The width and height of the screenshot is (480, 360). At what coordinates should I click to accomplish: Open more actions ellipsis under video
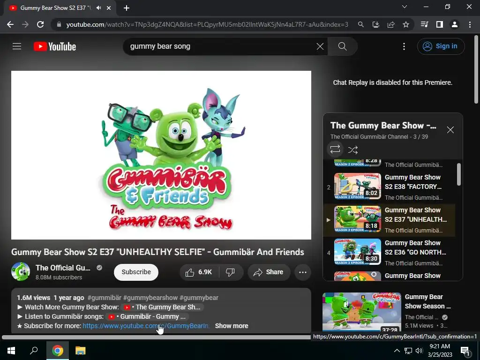coord(303,272)
